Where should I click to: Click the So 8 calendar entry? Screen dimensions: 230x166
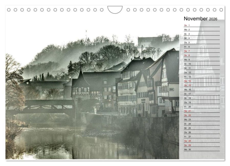point(202,55)
